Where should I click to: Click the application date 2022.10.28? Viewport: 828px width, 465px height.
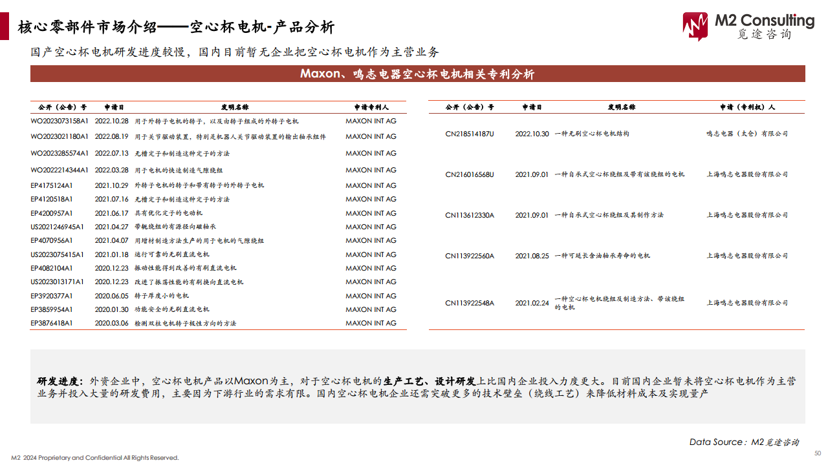tap(112, 121)
